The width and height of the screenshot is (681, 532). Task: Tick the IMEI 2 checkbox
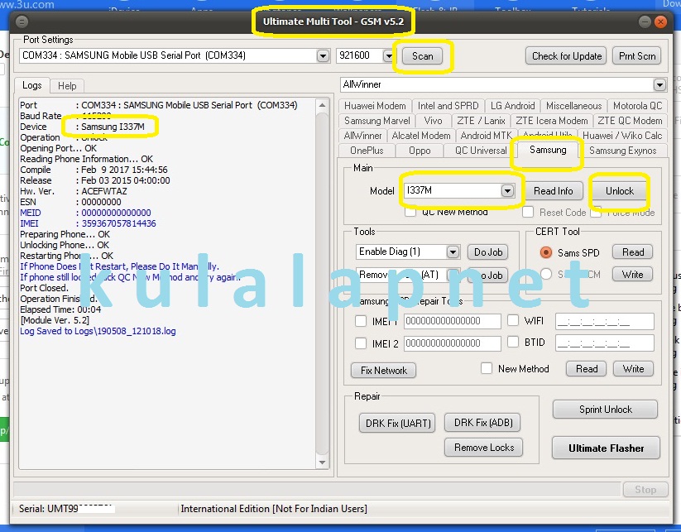tap(361, 343)
